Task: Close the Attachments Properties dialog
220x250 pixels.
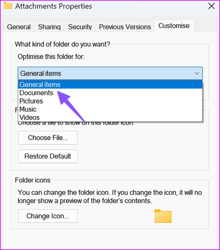Action: click(211, 6)
